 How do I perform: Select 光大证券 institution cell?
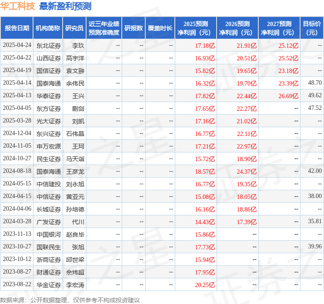[49, 121]
